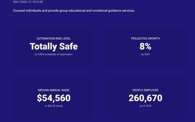195x122 pixels.
Task: Click the Automation Risk Level card
Action: pos(54,47)
